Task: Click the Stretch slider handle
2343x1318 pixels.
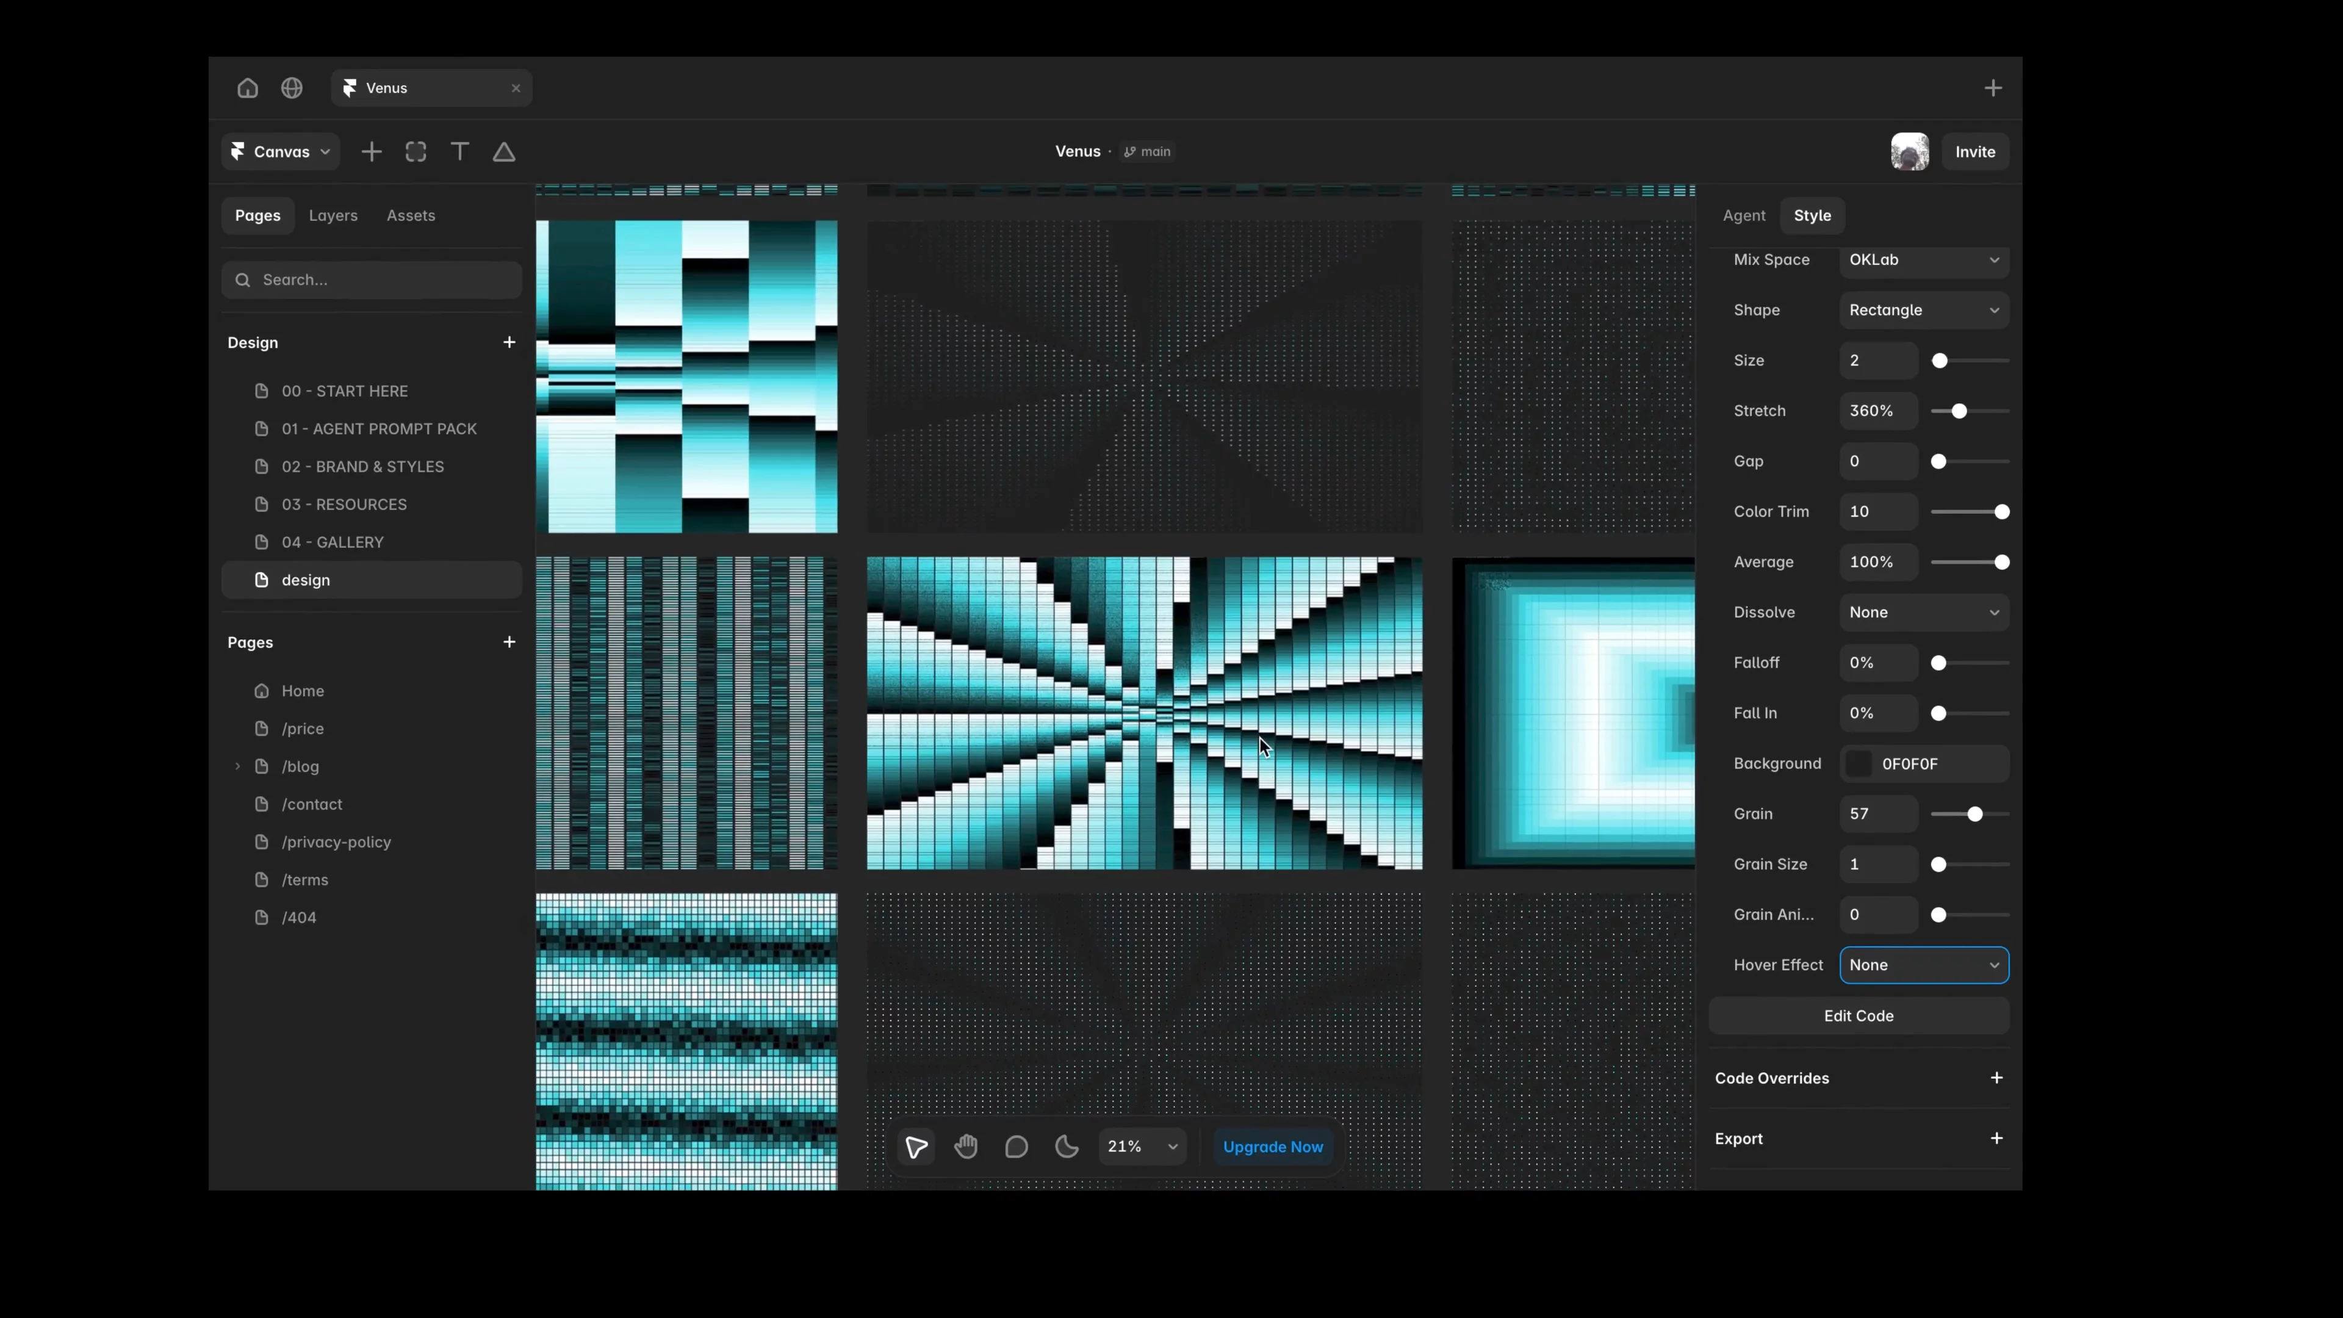Action: 1959,411
